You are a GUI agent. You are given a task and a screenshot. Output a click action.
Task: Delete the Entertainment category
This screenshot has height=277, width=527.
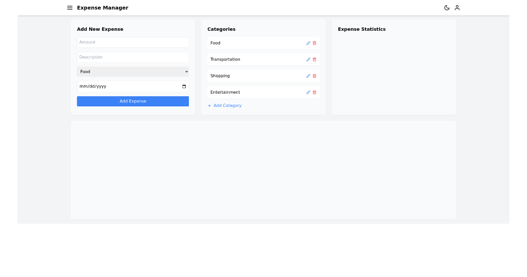(314, 92)
